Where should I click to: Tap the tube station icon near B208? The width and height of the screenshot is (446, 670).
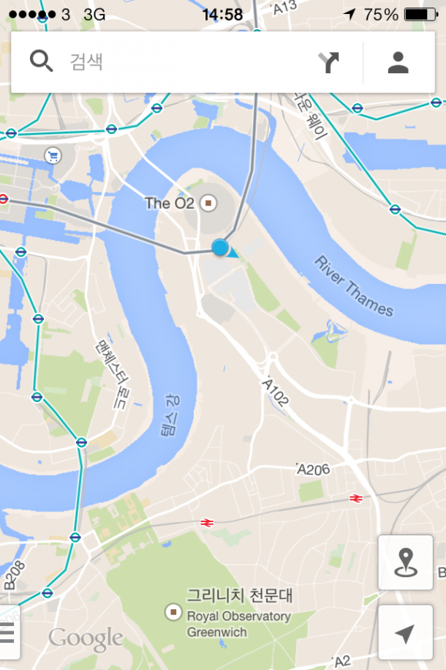(47, 593)
